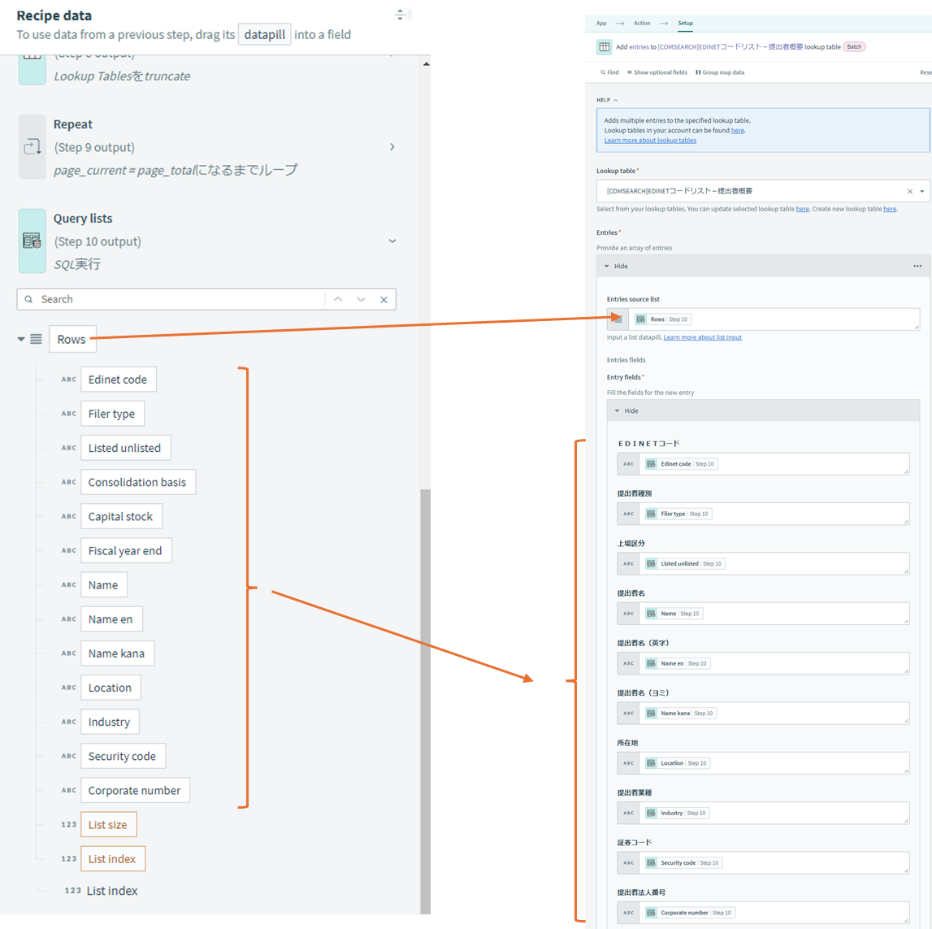Collapse the Query lists step output

coord(392,241)
